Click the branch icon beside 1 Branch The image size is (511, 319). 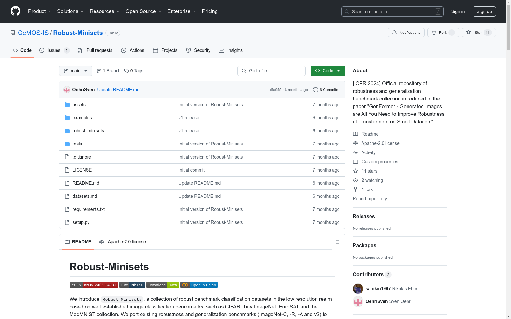click(x=99, y=71)
